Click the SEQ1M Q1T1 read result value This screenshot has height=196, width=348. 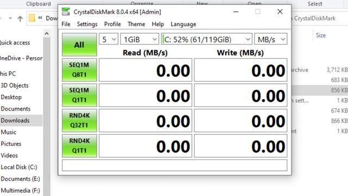(145, 95)
